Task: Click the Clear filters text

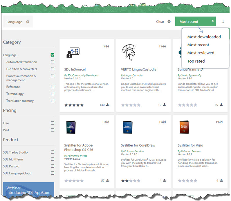Action: pos(160,22)
